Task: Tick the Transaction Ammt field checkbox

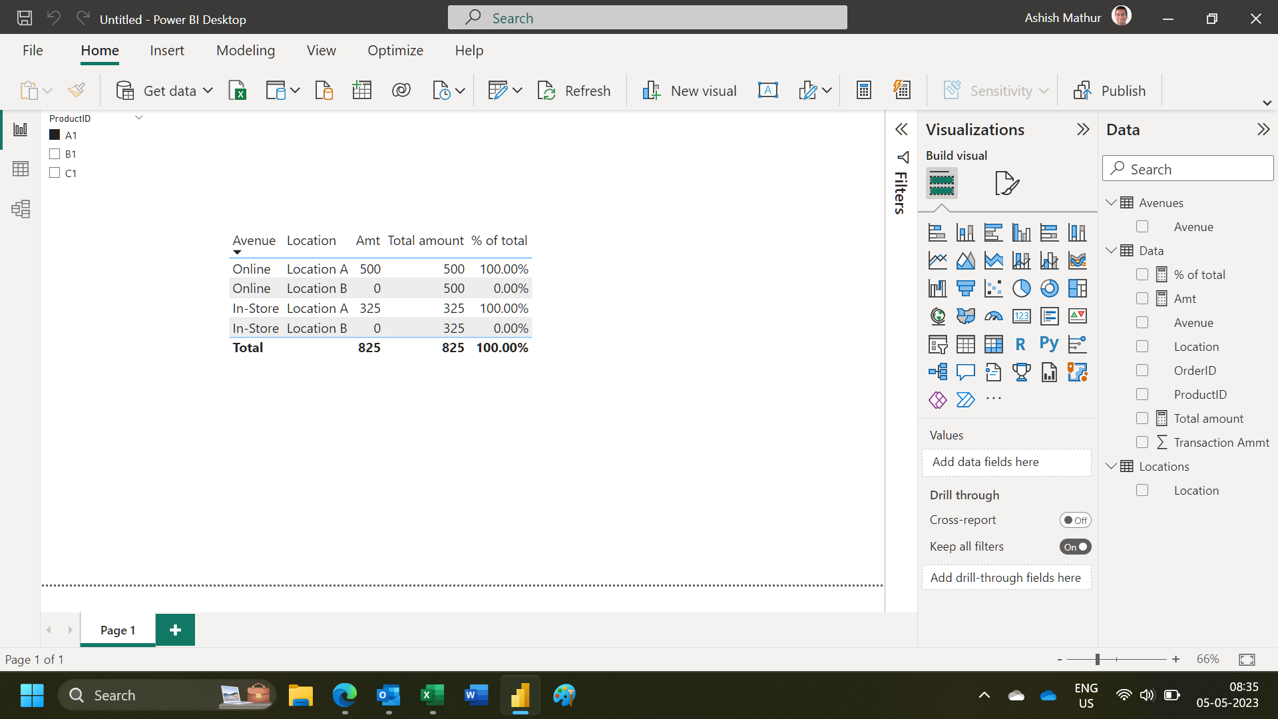Action: (1142, 442)
